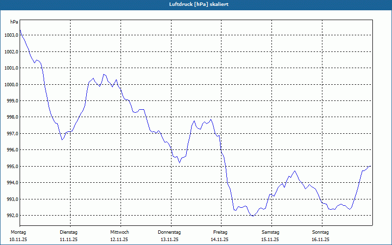Click the 'Montag' day label

click(x=18, y=232)
